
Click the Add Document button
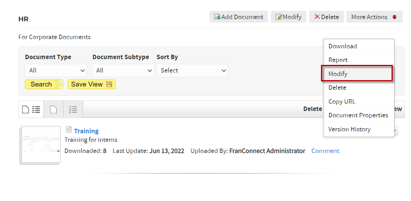click(239, 17)
